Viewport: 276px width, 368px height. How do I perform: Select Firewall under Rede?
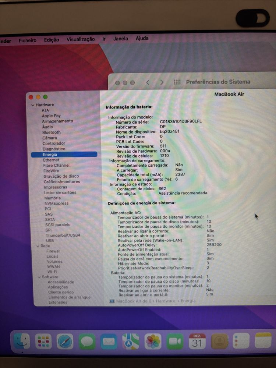coord(53,251)
